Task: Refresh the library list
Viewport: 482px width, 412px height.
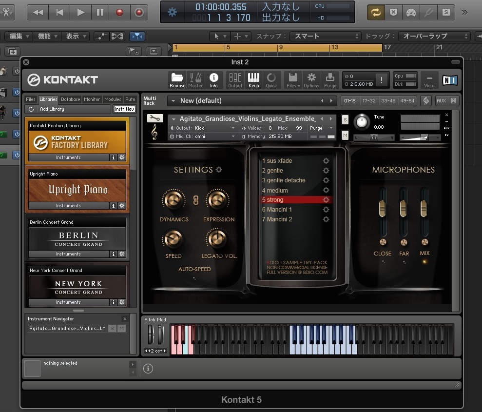Action: tap(31, 109)
